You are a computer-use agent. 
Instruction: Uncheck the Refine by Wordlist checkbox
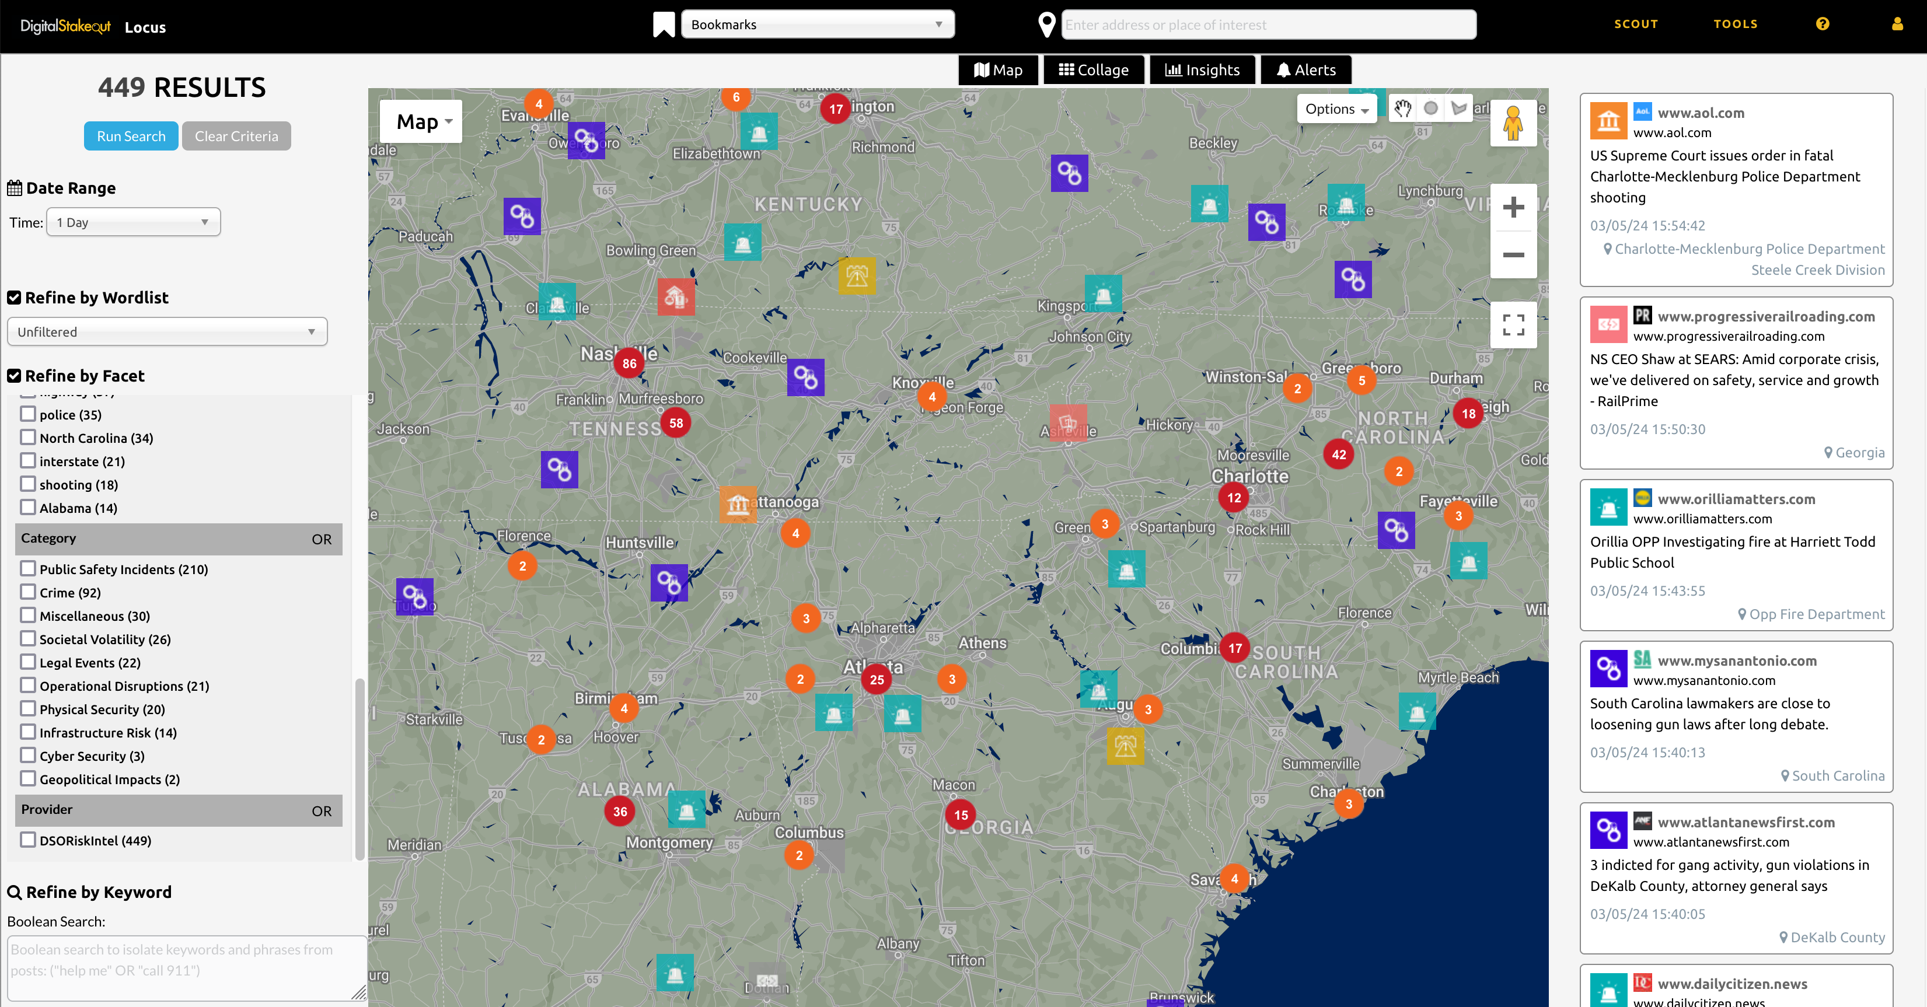13,298
